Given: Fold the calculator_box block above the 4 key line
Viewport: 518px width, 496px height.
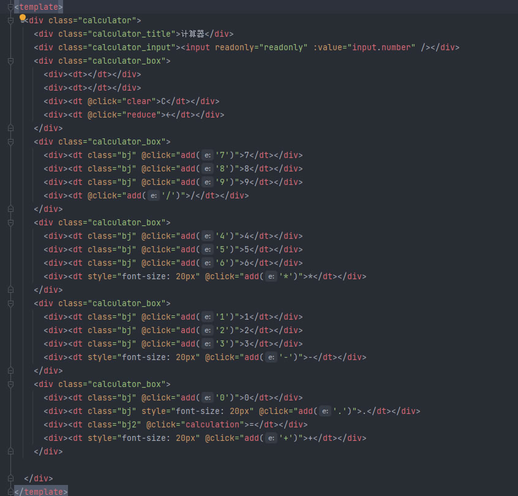Looking at the screenshot, I should pos(10,223).
